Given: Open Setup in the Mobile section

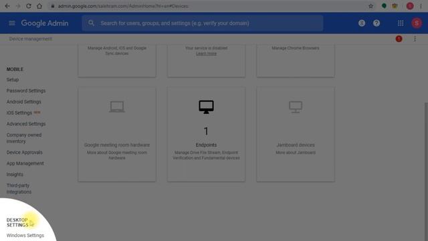Looking at the screenshot, I should pos(13,80).
